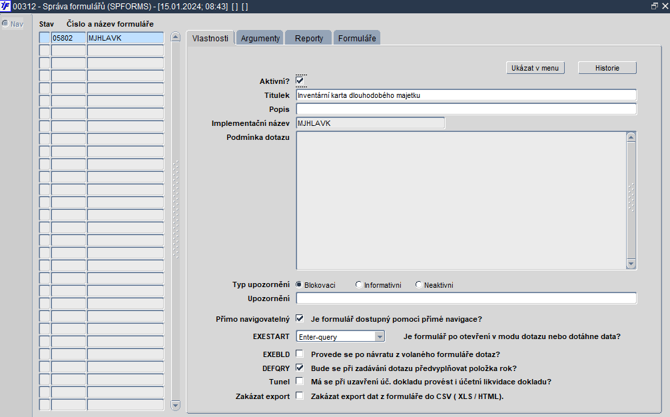Click the Stav cell of row 05802
670x417 pixels.
pos(45,38)
